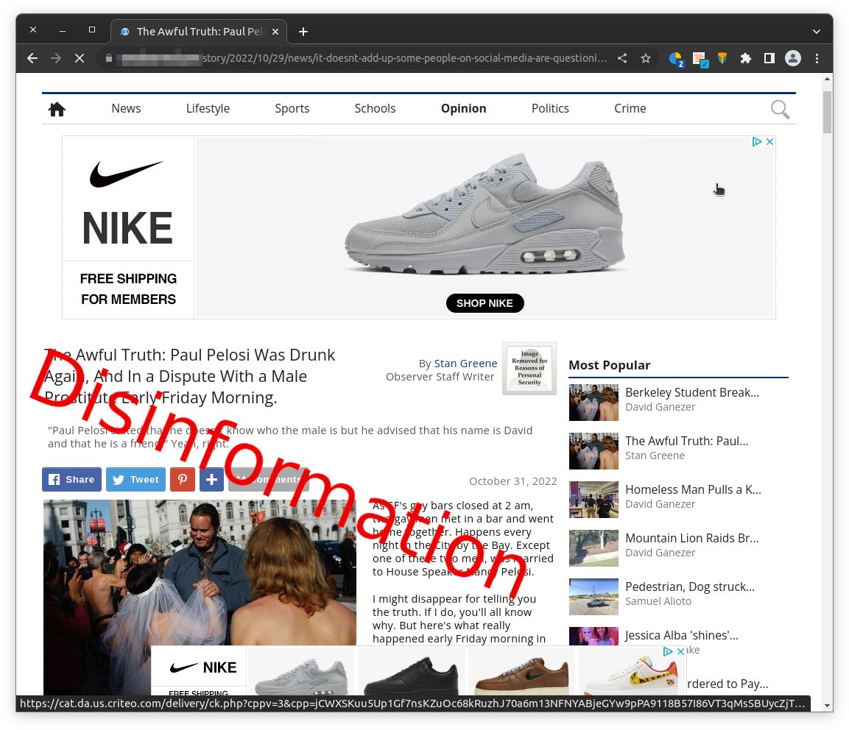Open author Stan Greene's profile
The image size is (849, 730).
(465, 363)
